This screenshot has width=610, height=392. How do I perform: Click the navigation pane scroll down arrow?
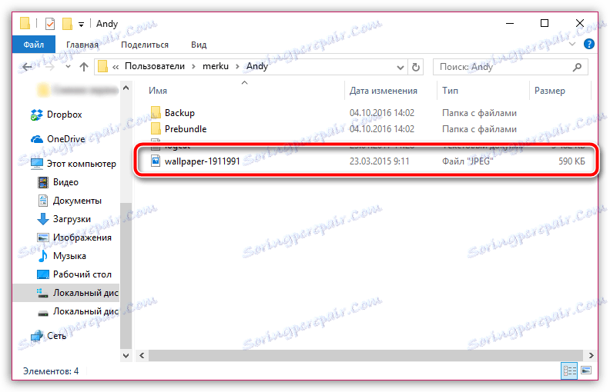coord(126,355)
